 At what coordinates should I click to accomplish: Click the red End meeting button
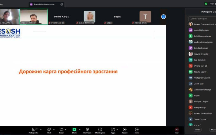click(177, 130)
